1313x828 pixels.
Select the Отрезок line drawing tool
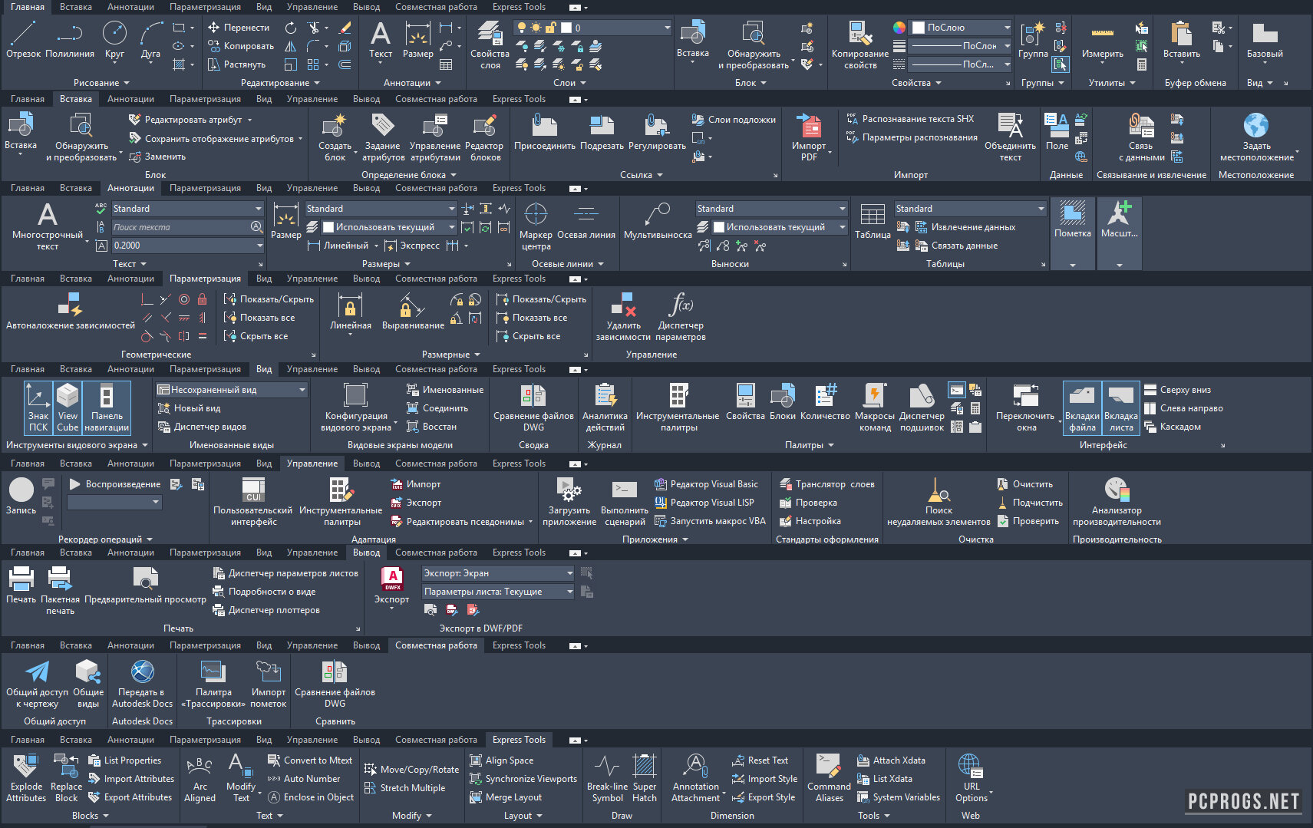(23, 40)
